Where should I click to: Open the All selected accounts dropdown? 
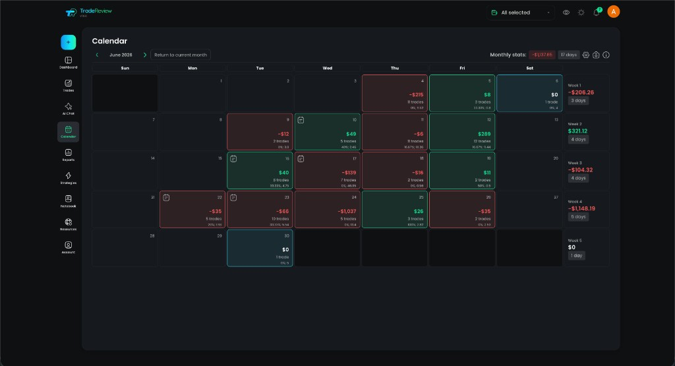click(x=521, y=13)
